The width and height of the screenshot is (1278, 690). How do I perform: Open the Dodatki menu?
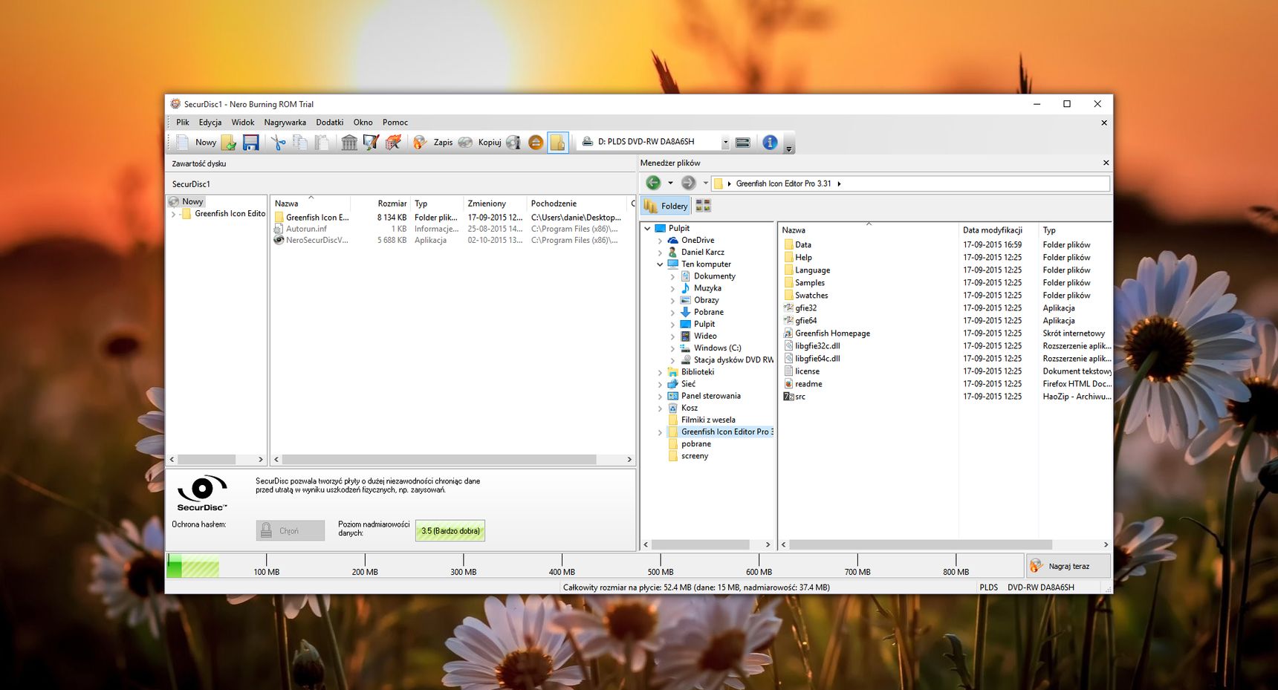coord(330,123)
